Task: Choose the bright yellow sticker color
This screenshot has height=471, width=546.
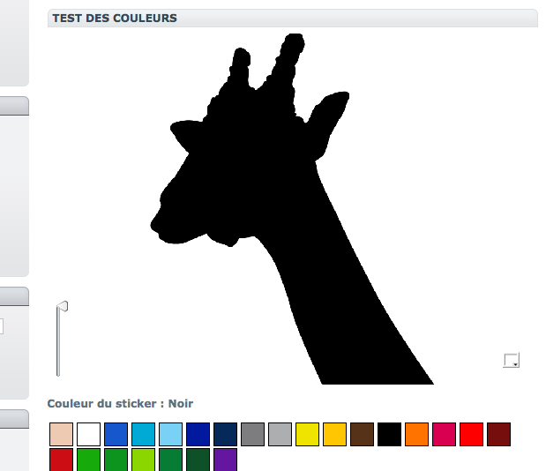Action: 307,434
